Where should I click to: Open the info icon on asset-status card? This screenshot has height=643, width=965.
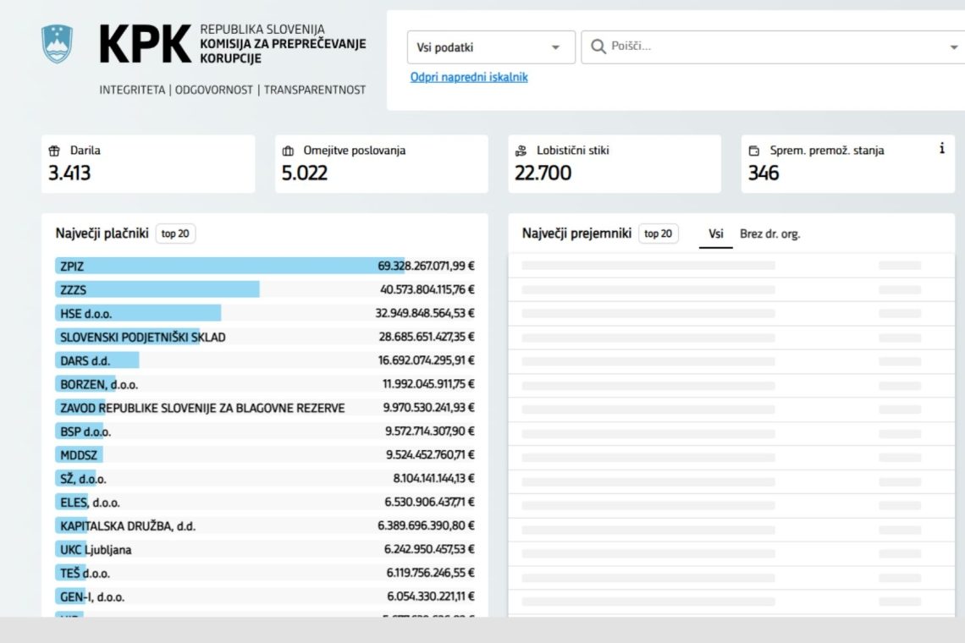[941, 148]
